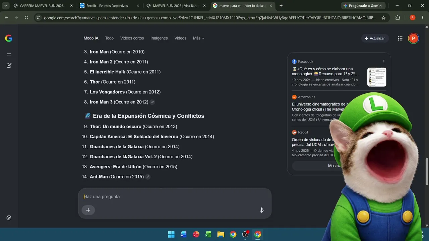This screenshot has height=241, width=429.
Task: Switch to OBS Studio in the taskbar
Action: pos(245,234)
